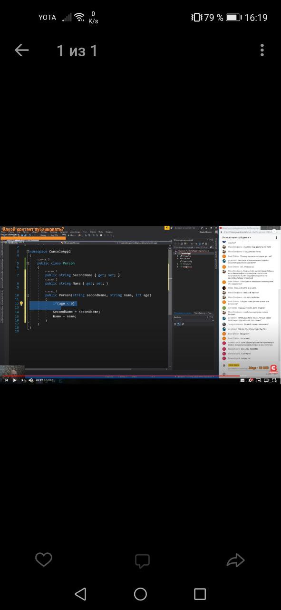Click the red subscribe button below the chat
Image resolution: width=281 pixels, height=610 pixels.
tap(274, 369)
